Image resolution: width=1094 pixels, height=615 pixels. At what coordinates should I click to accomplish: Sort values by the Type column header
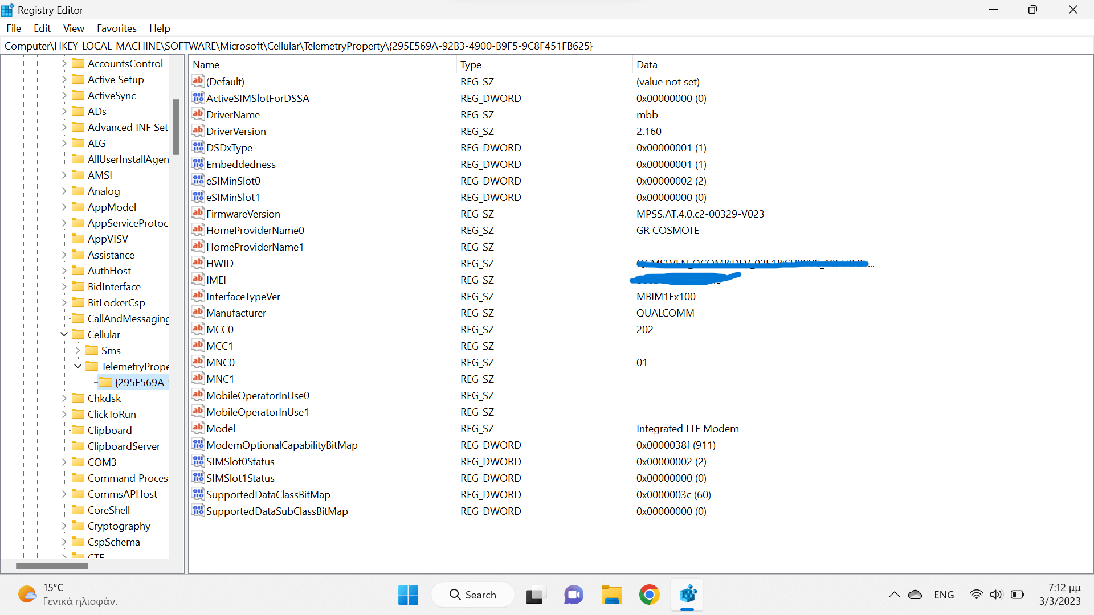pos(544,64)
